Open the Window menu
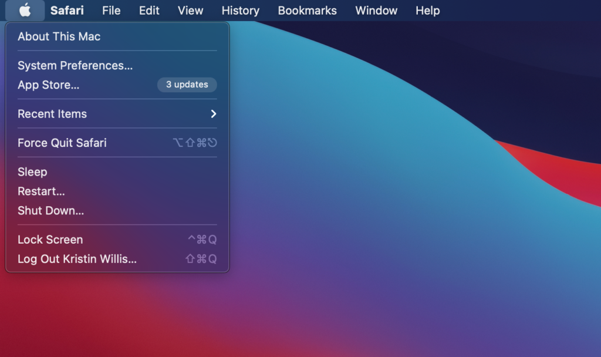Image resolution: width=601 pixels, height=357 pixels. coord(376,11)
